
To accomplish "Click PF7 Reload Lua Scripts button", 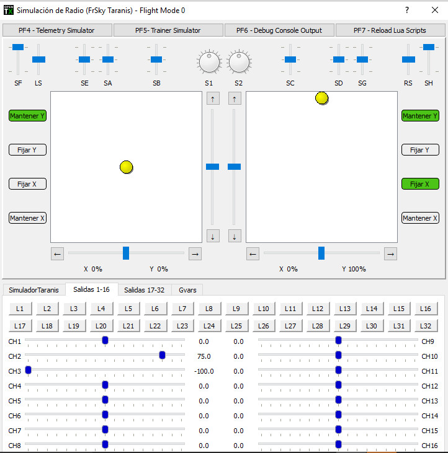I will (x=390, y=30).
